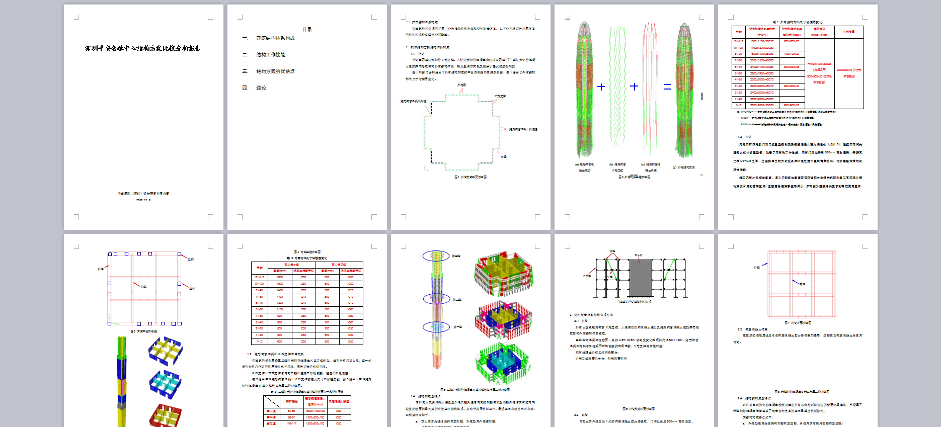The image size is (941, 427).
Task: Click the blue equals sign before the final tower
Action: pyautogui.click(x=667, y=87)
